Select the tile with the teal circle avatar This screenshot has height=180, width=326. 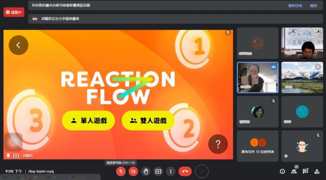tap(302, 112)
